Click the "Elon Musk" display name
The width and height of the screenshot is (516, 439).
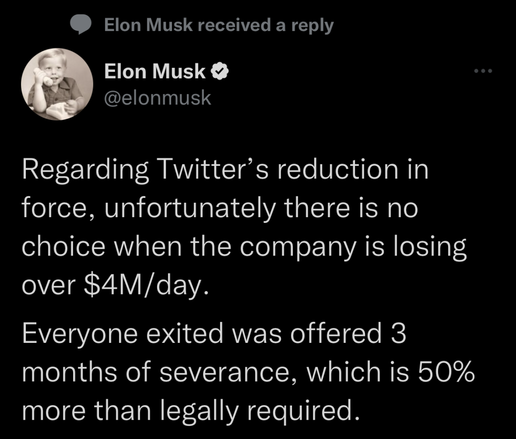coord(155,73)
